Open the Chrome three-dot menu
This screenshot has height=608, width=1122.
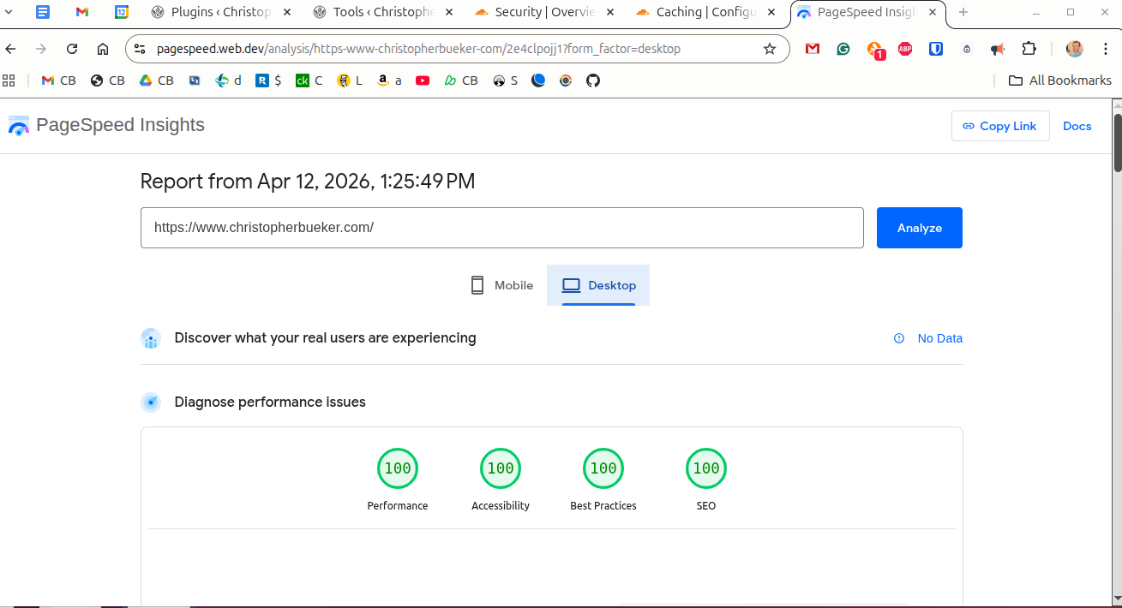pyautogui.click(x=1106, y=49)
